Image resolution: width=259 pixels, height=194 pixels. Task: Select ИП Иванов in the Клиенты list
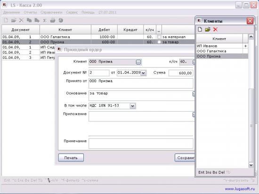[x=219, y=46]
